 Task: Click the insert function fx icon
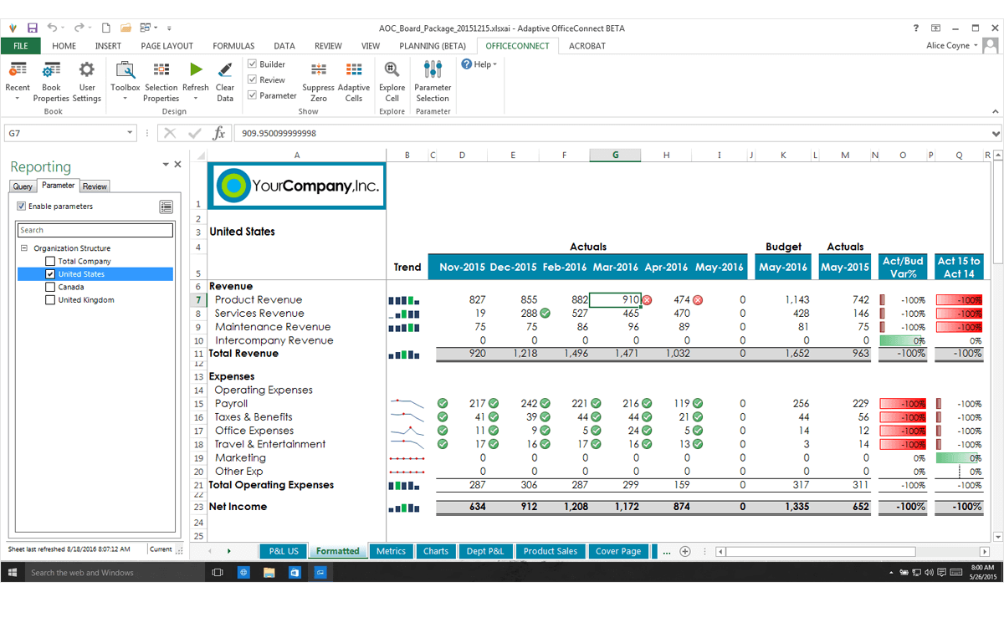click(219, 133)
